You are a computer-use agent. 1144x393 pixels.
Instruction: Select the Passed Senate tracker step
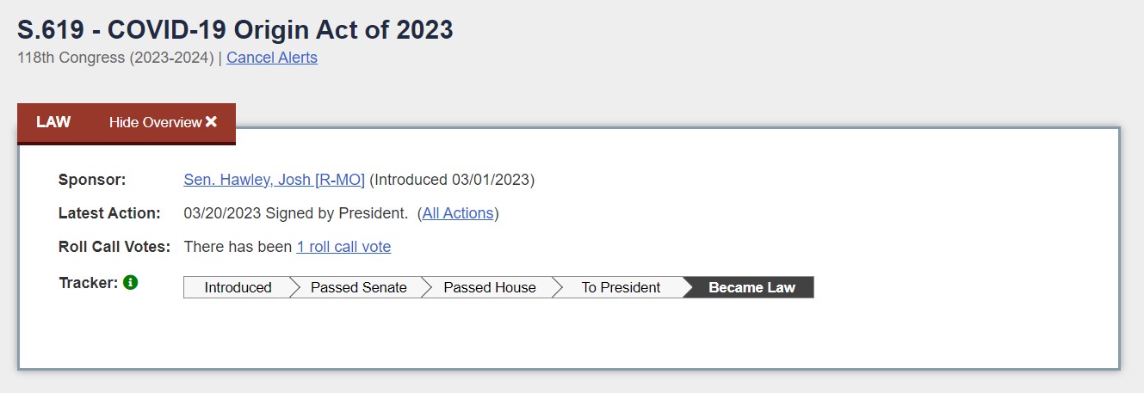(x=358, y=287)
